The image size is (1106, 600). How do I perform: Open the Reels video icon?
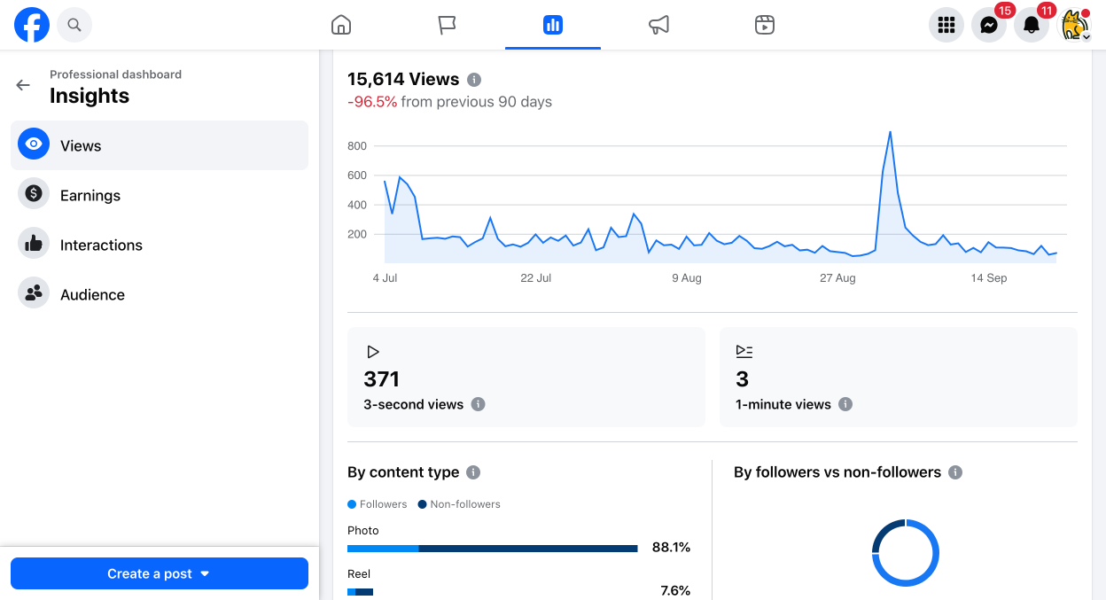[765, 25]
